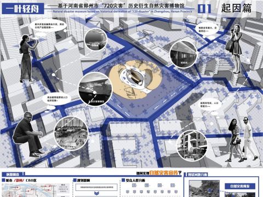Open the circular high-rise cityscape photo
This screenshot has height=197, width=263.
(x=71, y=134)
